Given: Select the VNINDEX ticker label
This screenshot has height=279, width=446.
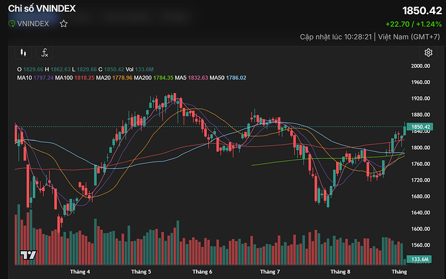Looking at the screenshot, I should (x=33, y=24).
